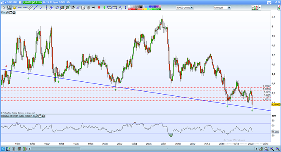Select the short segment line tool
The height and width of the screenshot is (152, 281).
pyautogui.click(x=41, y=8)
